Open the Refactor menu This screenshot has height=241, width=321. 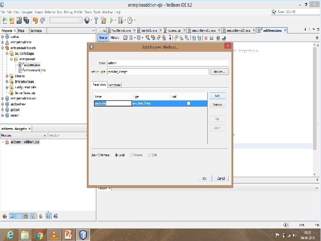pyautogui.click(x=50, y=12)
